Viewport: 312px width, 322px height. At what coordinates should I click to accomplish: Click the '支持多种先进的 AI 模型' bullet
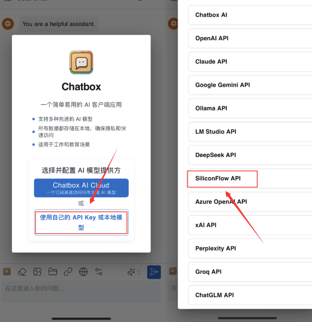66,119
